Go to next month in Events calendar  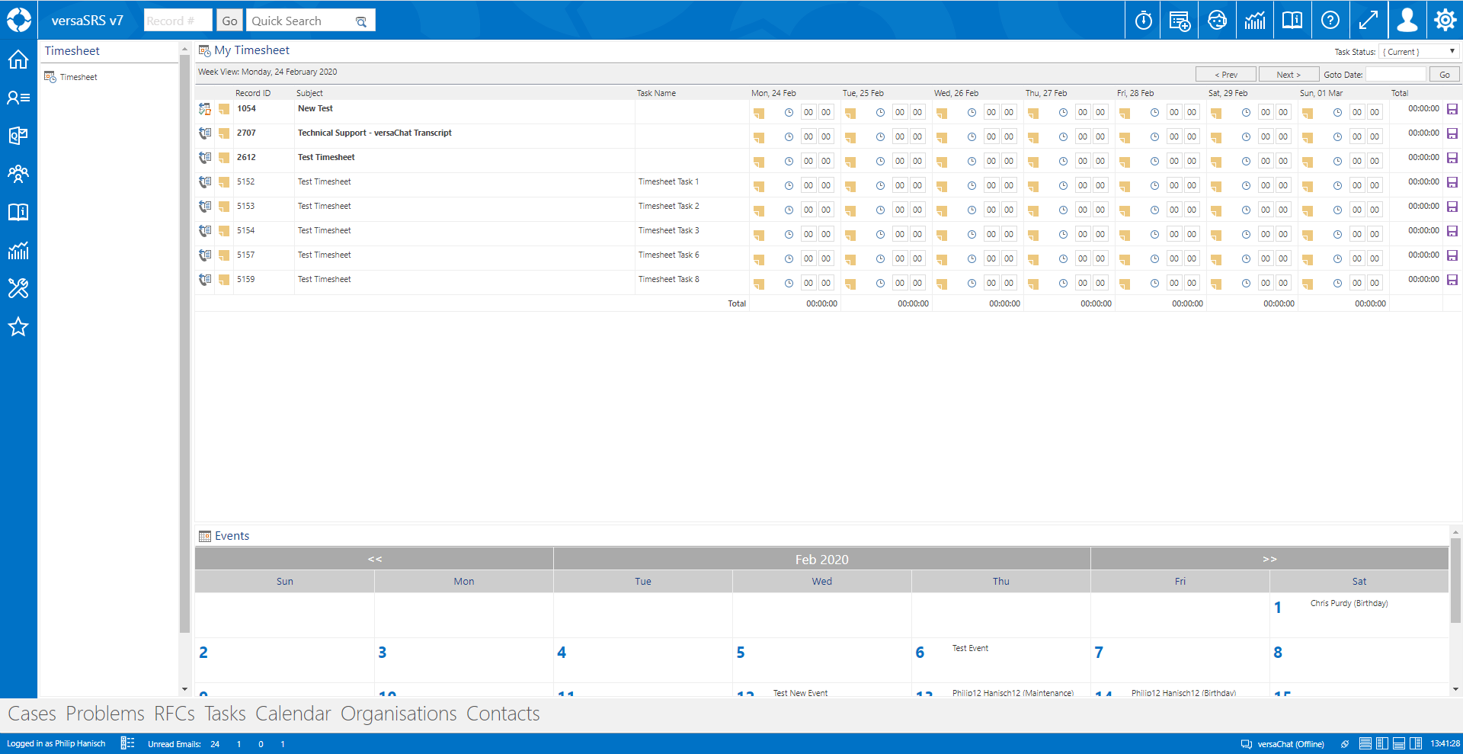(x=1269, y=559)
